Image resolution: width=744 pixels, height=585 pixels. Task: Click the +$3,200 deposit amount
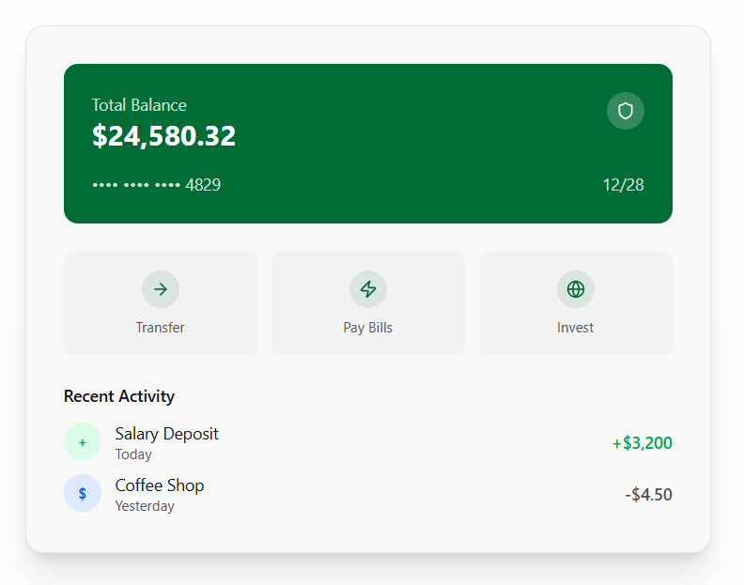click(x=642, y=443)
